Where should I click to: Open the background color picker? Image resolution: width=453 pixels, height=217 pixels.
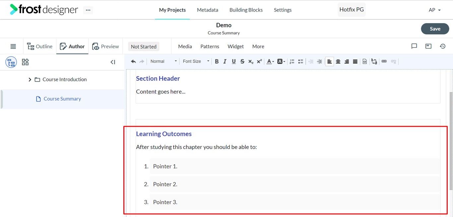coord(281,61)
